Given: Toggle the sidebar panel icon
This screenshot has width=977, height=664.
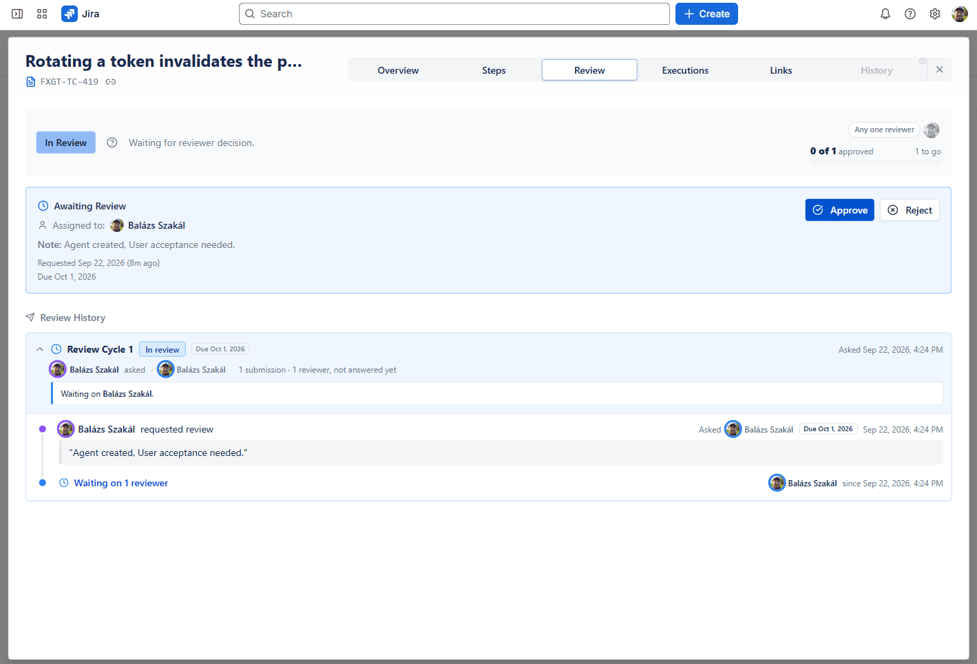Looking at the screenshot, I should tap(17, 14).
